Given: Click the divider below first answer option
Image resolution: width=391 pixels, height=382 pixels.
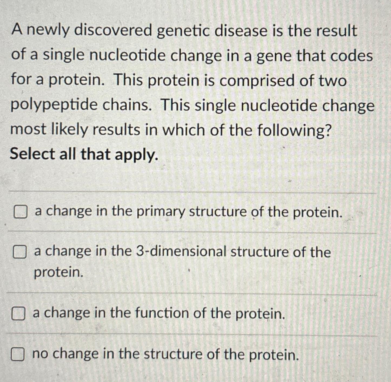Looking at the screenshot, I should point(189,231).
